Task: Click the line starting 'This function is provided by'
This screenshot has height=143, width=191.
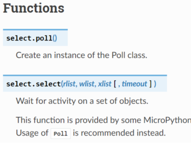Action: [103, 120]
